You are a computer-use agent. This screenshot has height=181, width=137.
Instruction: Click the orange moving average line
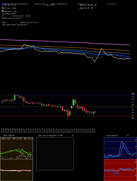[65, 47]
